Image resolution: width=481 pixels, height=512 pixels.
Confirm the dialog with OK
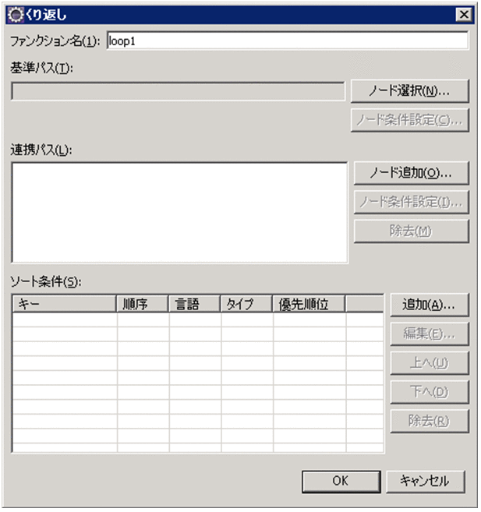point(341,482)
